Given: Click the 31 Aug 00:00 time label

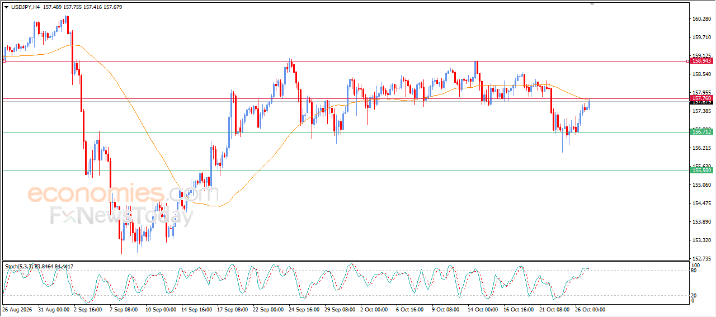Looking at the screenshot, I should point(53,309).
